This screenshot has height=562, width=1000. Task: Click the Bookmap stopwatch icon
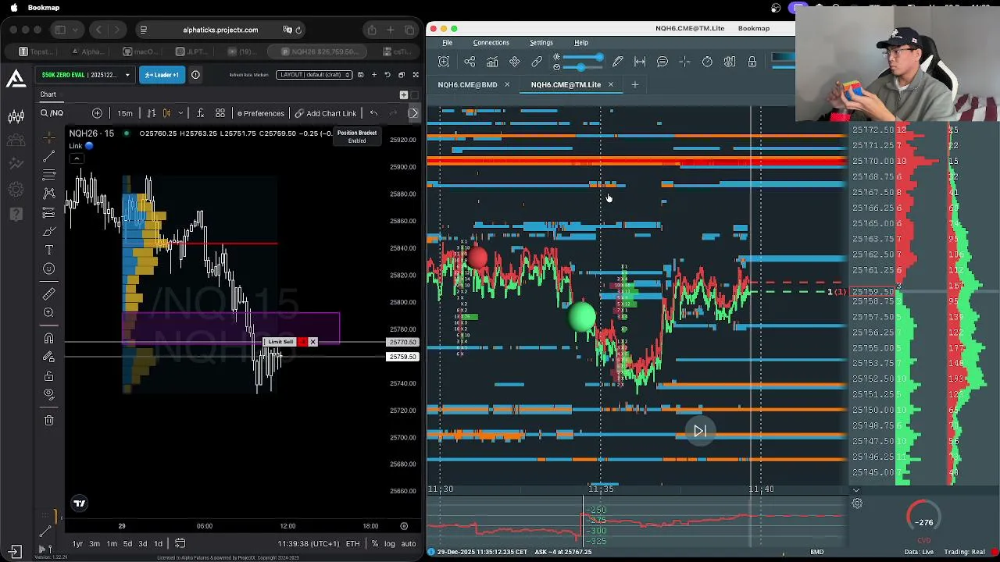point(707,62)
